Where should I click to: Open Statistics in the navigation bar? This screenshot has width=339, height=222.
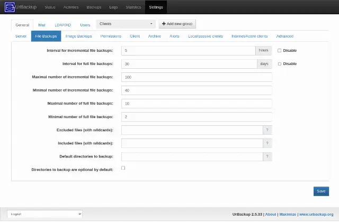tap(133, 7)
